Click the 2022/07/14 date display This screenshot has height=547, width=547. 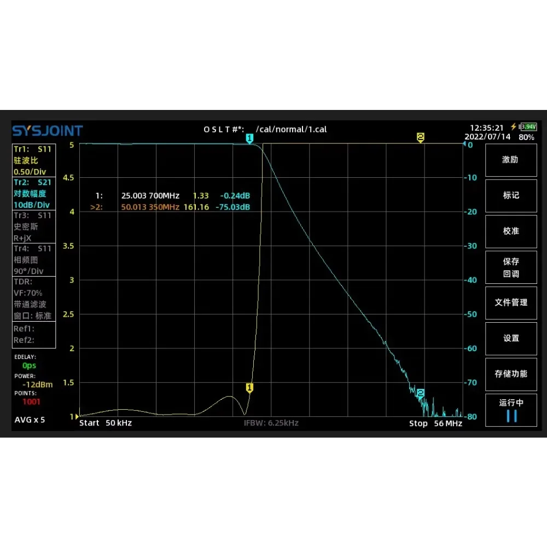(x=487, y=137)
